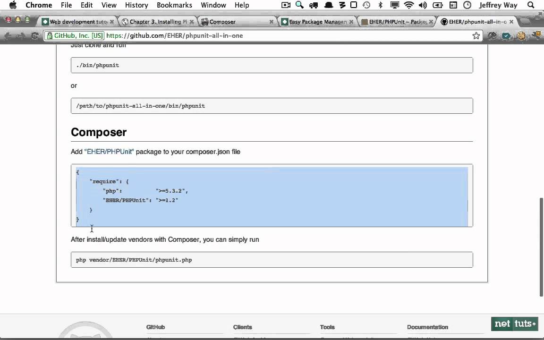This screenshot has width=544, height=340.
Task: Click the magnifier app icon in menu bar
Action: click(299, 5)
